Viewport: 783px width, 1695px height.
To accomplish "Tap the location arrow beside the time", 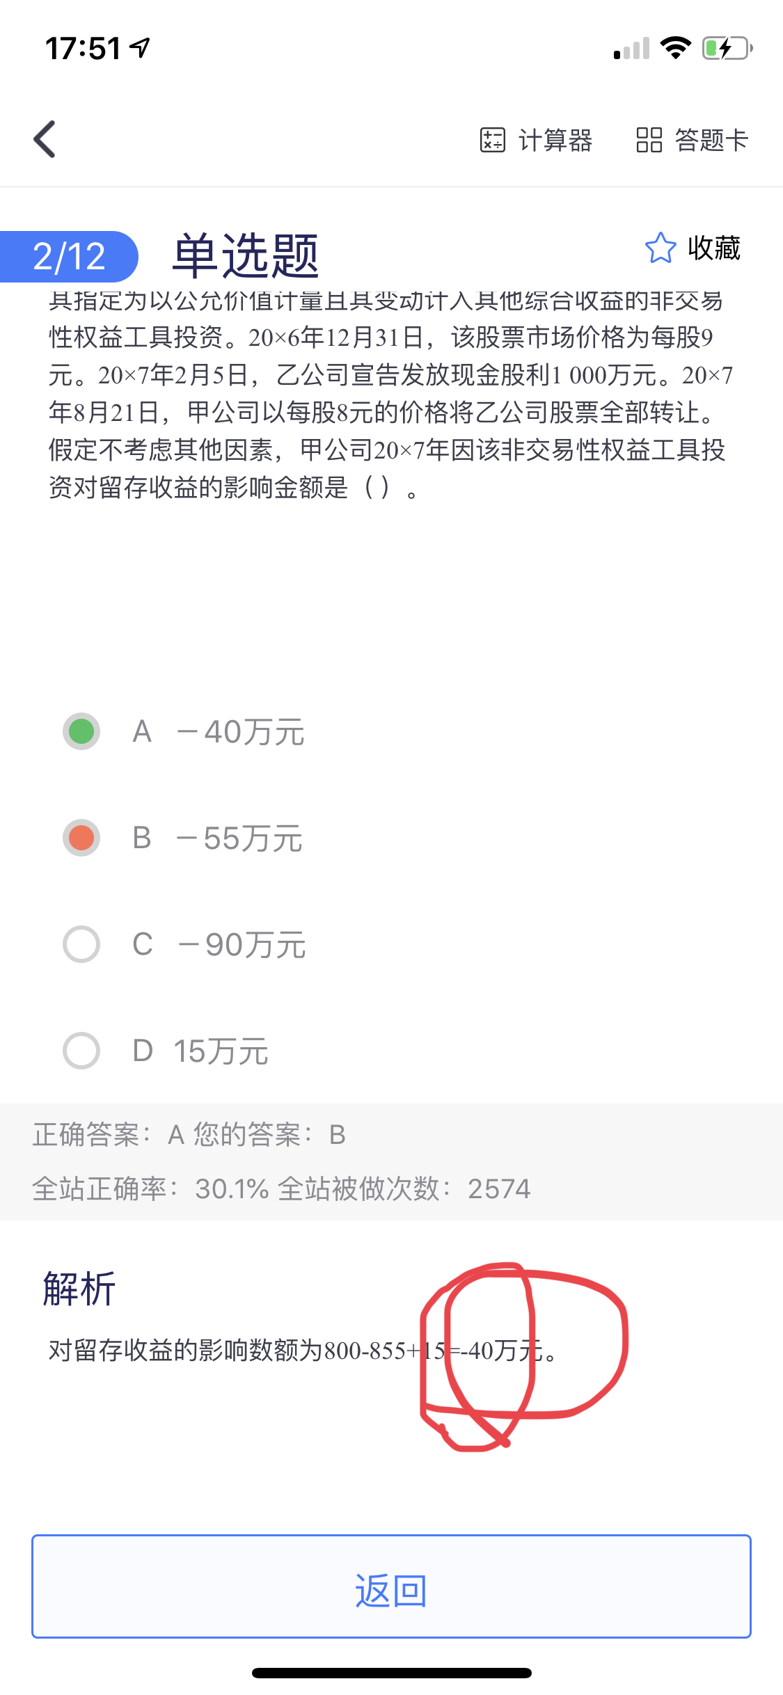I will (x=141, y=47).
